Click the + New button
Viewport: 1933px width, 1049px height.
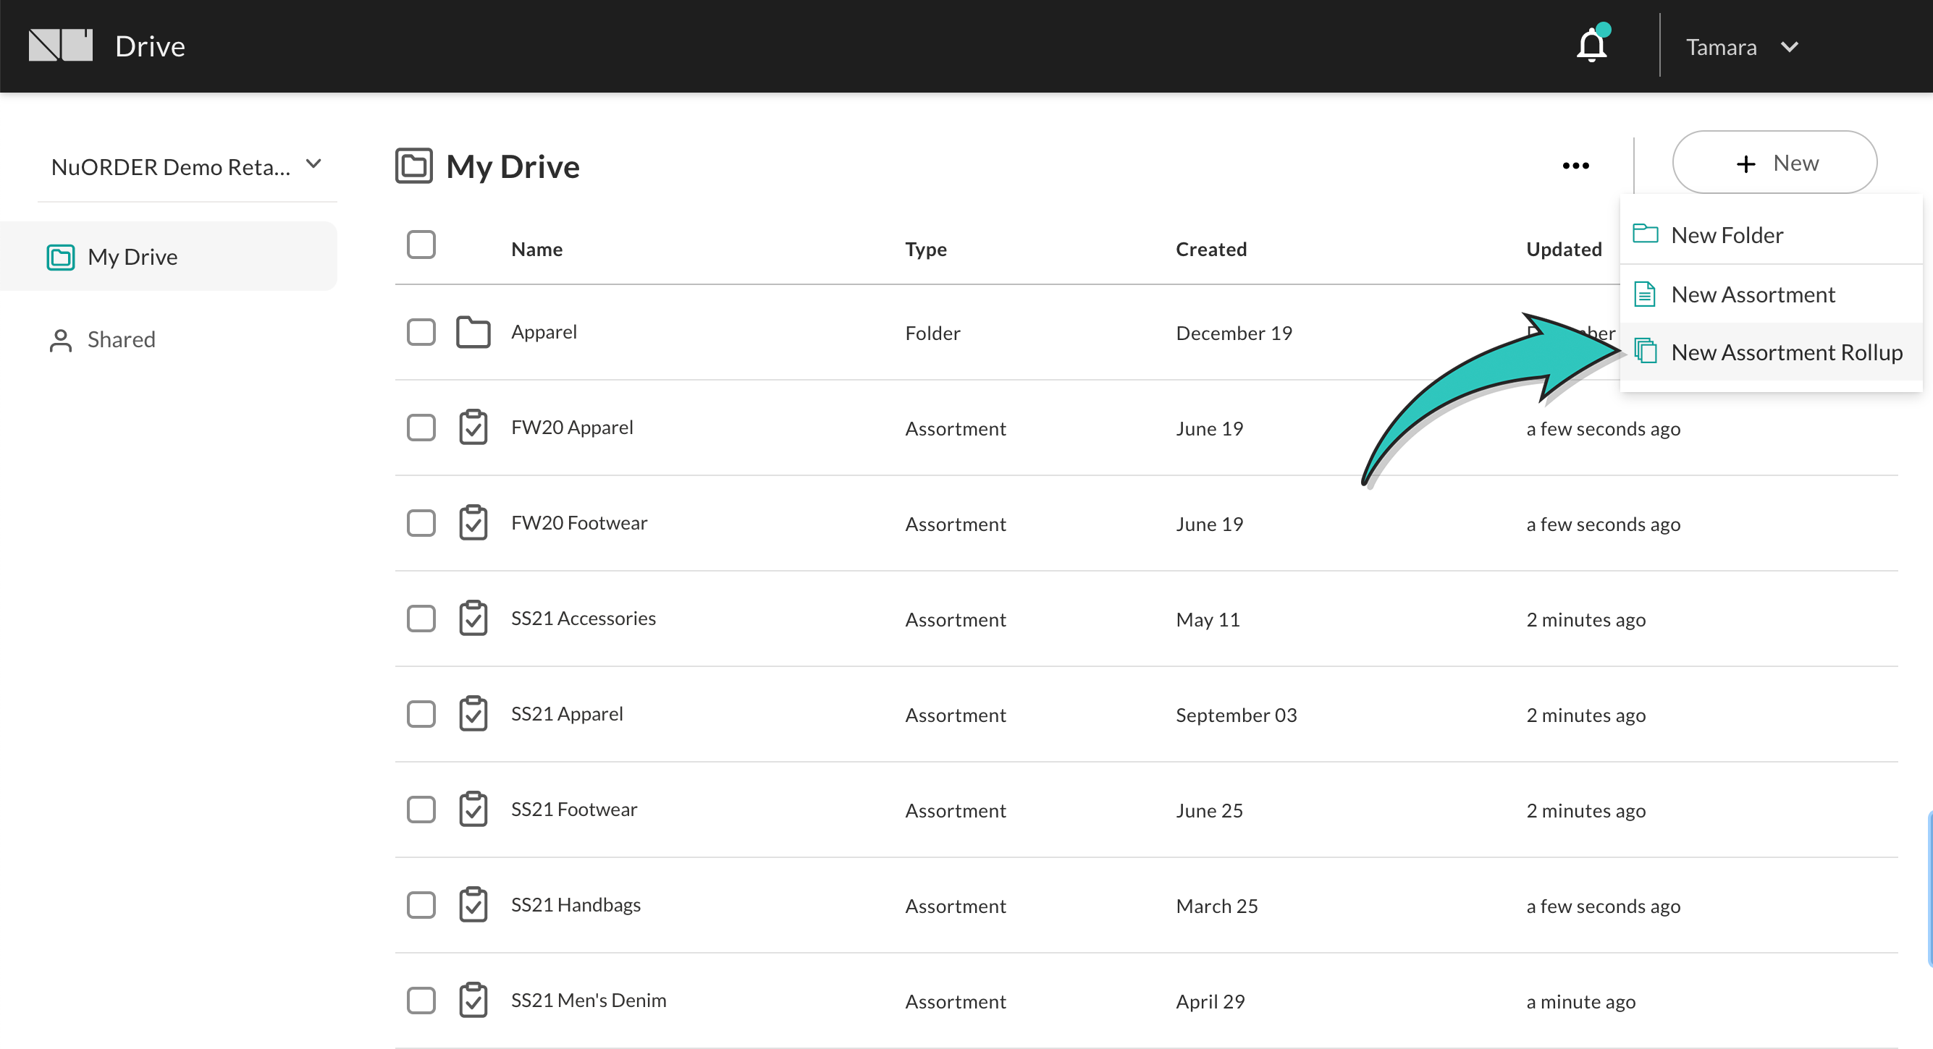1774,163
